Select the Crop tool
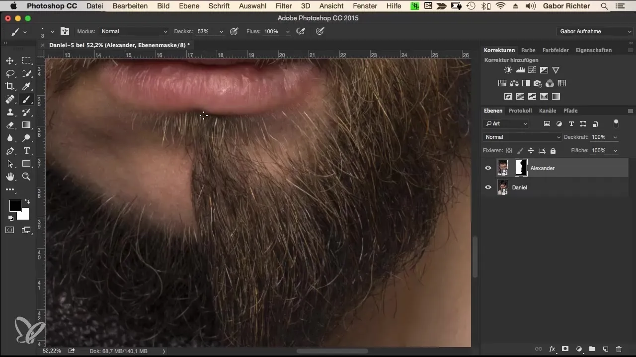Image resolution: width=636 pixels, height=357 pixels. pyautogui.click(x=9, y=86)
